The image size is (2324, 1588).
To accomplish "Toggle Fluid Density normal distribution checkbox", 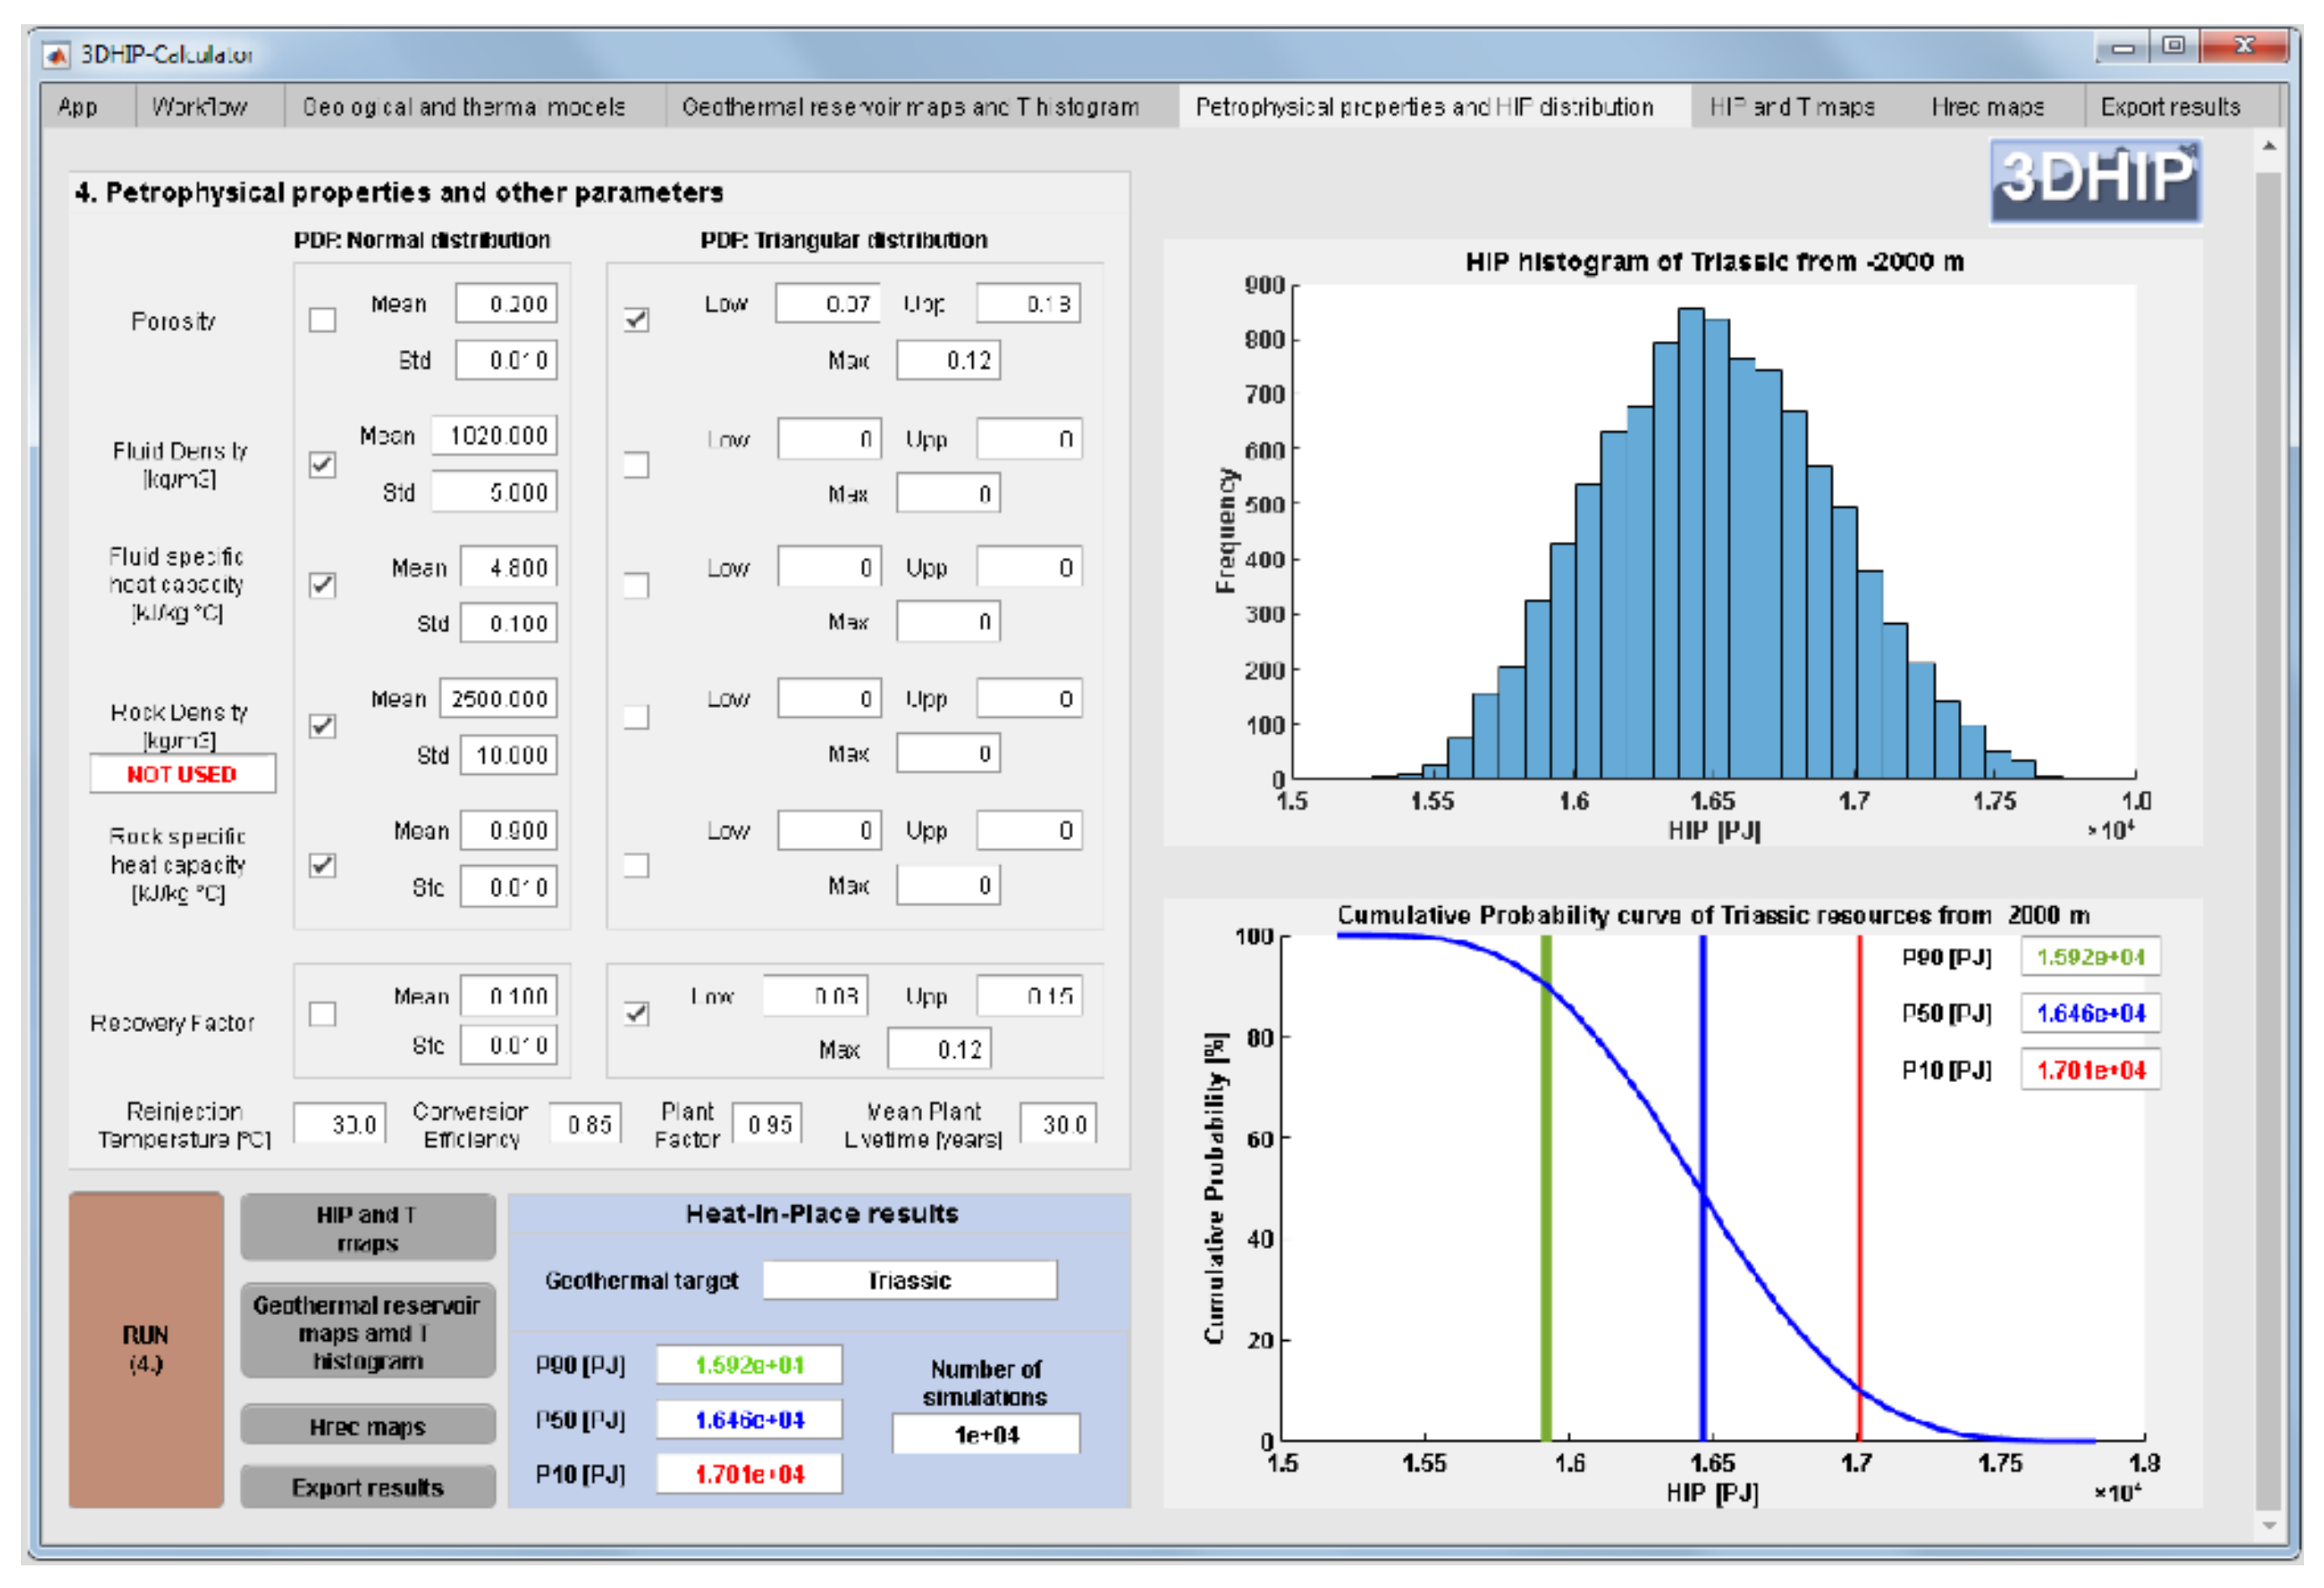I will (x=322, y=465).
